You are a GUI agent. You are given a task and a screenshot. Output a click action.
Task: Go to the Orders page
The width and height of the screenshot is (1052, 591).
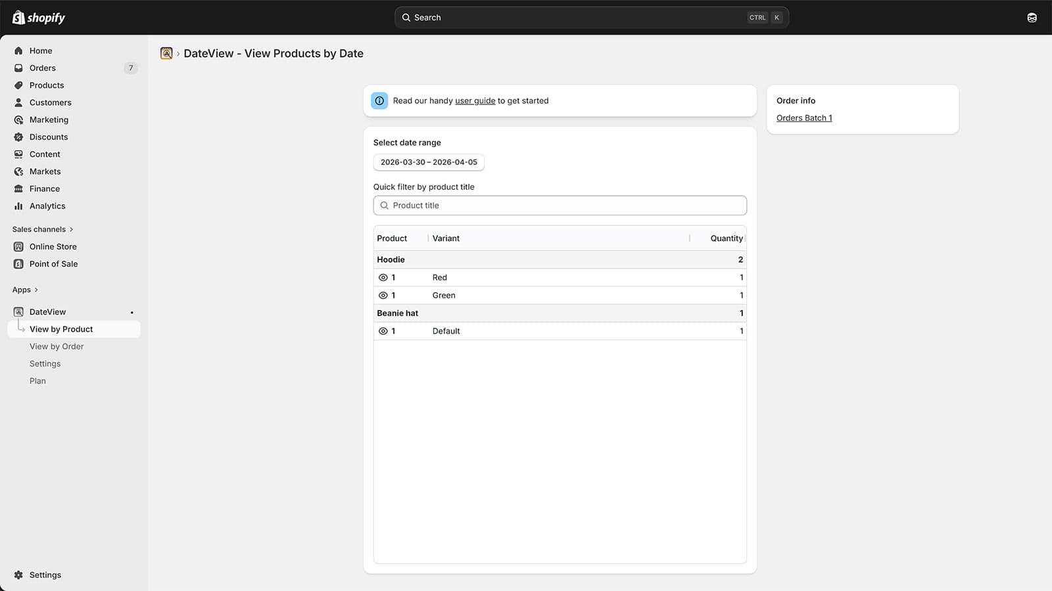coord(43,68)
